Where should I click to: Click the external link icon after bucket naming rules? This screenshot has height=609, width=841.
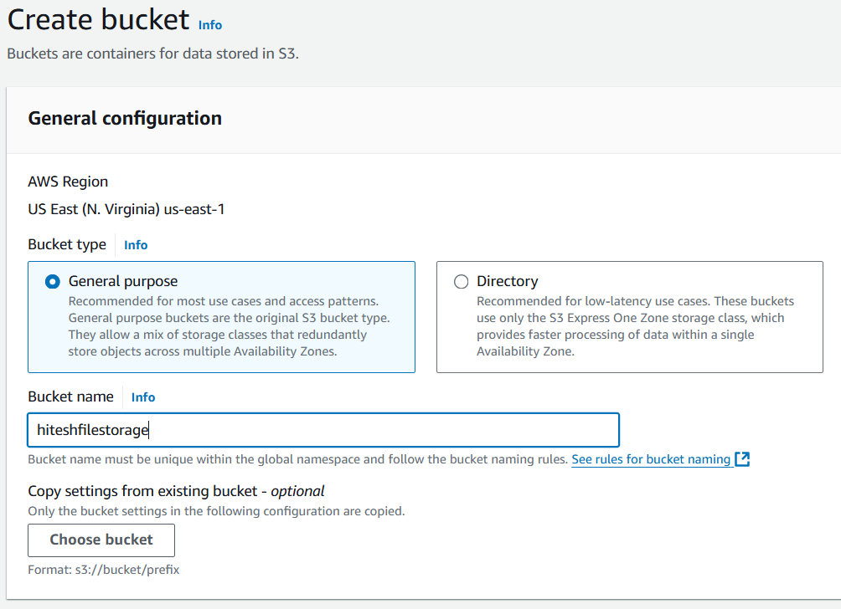[x=742, y=459]
